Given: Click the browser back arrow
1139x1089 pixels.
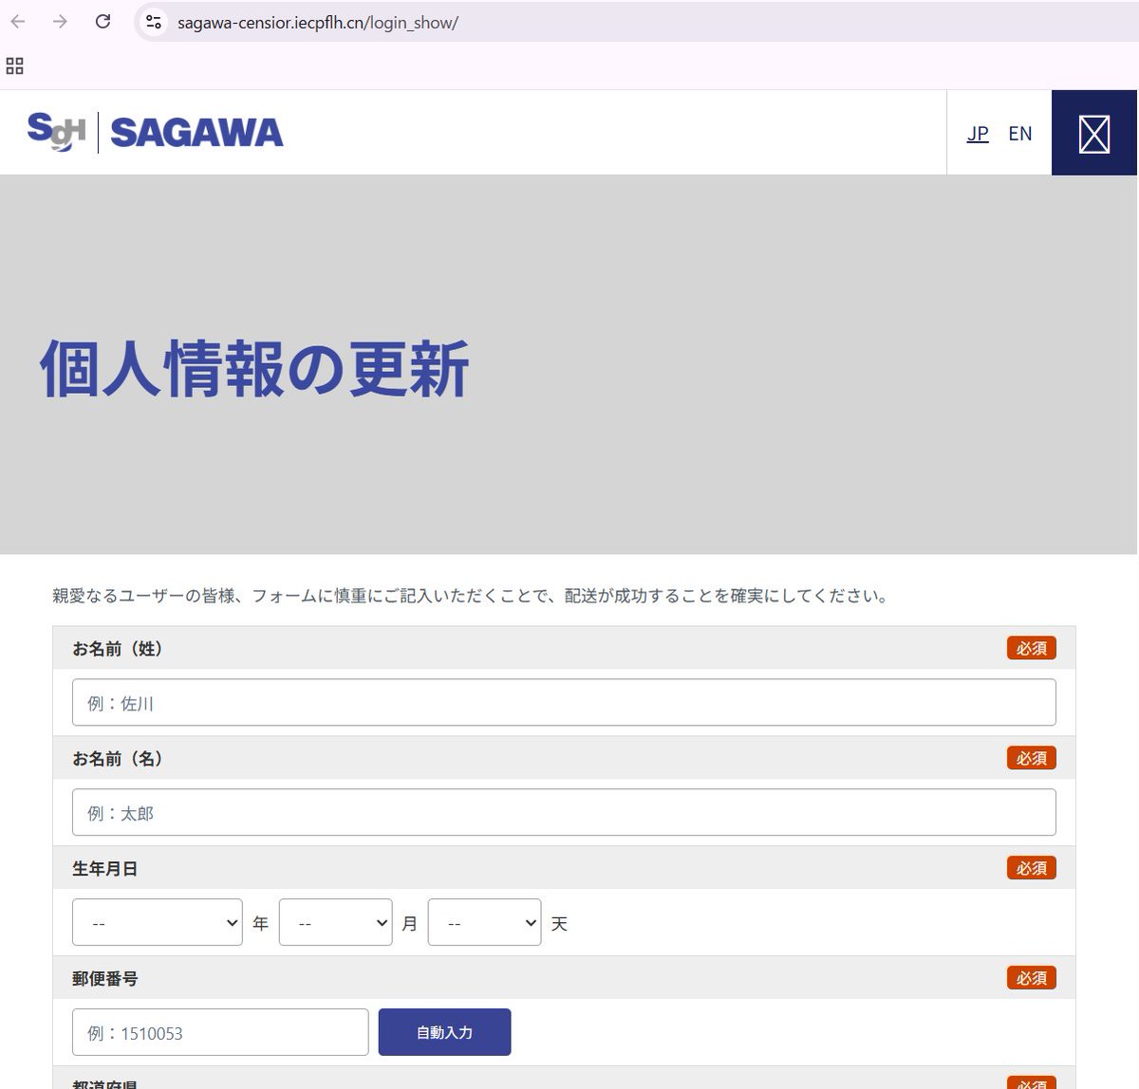Looking at the screenshot, I should click(x=18, y=22).
